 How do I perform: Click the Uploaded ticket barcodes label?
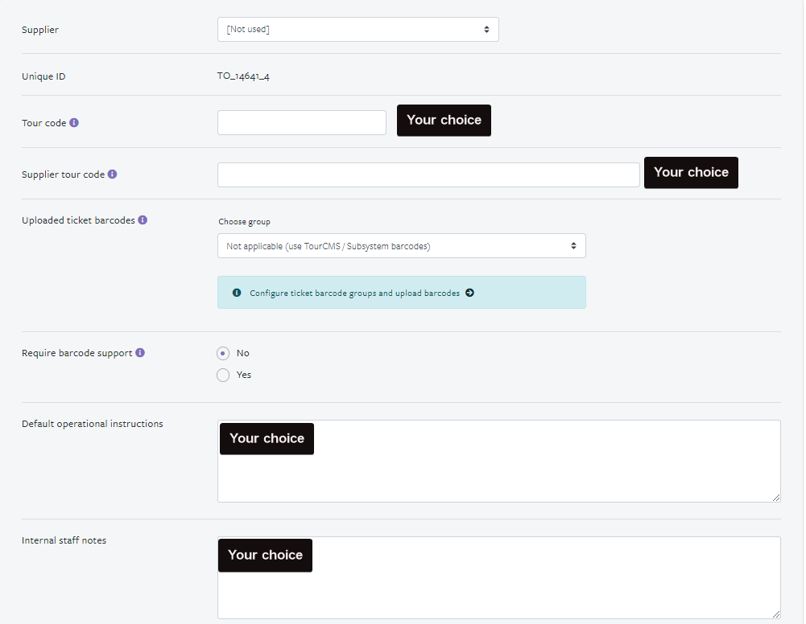[78, 220]
